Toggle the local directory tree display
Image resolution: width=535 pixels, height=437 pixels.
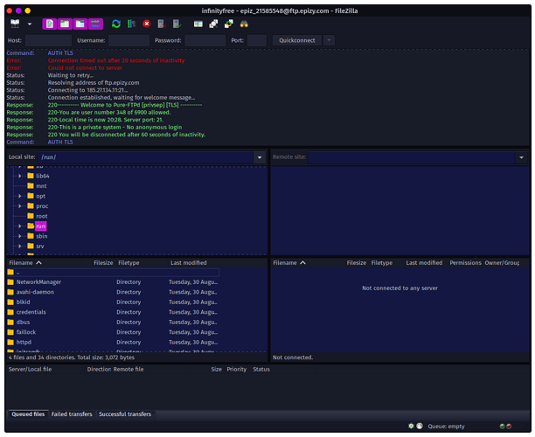click(65, 24)
